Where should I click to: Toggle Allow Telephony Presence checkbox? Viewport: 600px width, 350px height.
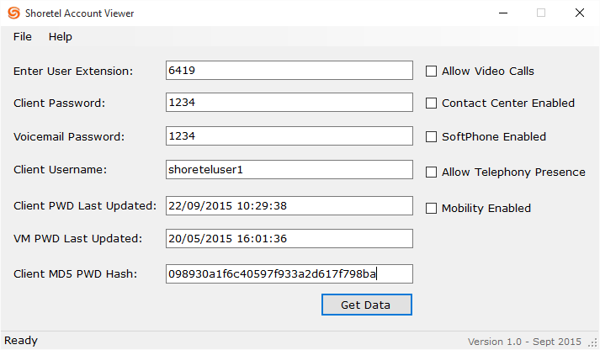(432, 172)
